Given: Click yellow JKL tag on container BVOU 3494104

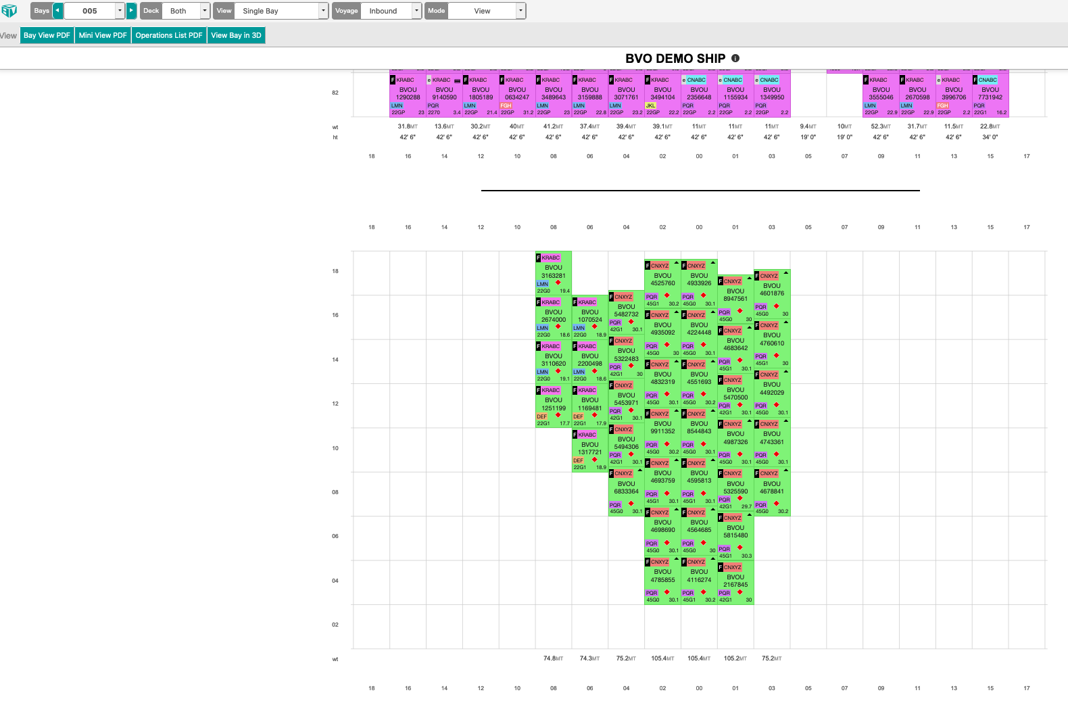Looking at the screenshot, I should pos(651,105).
